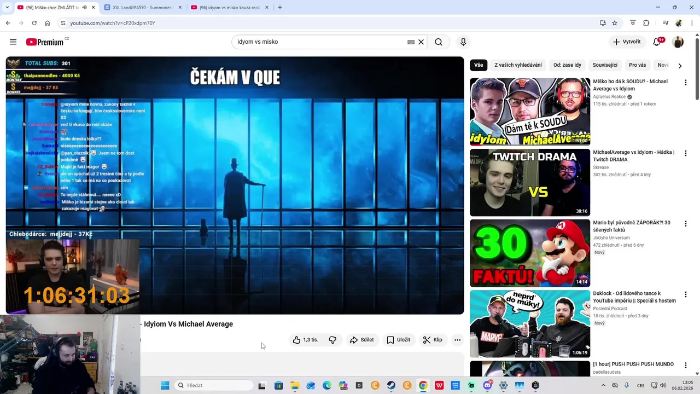Click the Windows taskbar 'Hledat' search box
The width and height of the screenshot is (700, 394).
click(x=214, y=385)
